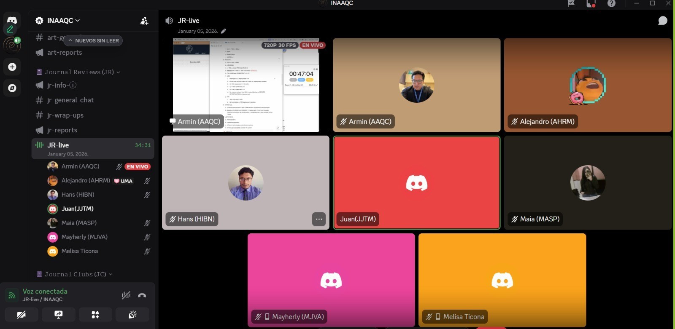Open Discord direct messages home icon
This screenshot has height=329, width=675.
tap(12, 21)
